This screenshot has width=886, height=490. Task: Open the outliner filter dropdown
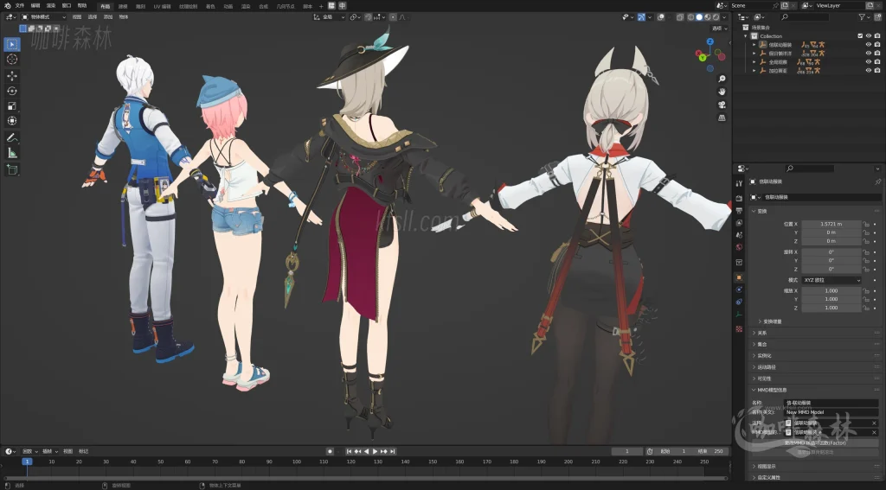click(x=864, y=17)
